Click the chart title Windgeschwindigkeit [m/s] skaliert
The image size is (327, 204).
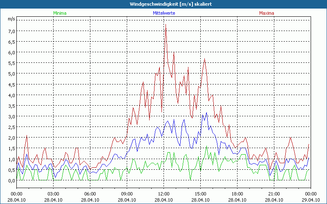tap(170, 4)
